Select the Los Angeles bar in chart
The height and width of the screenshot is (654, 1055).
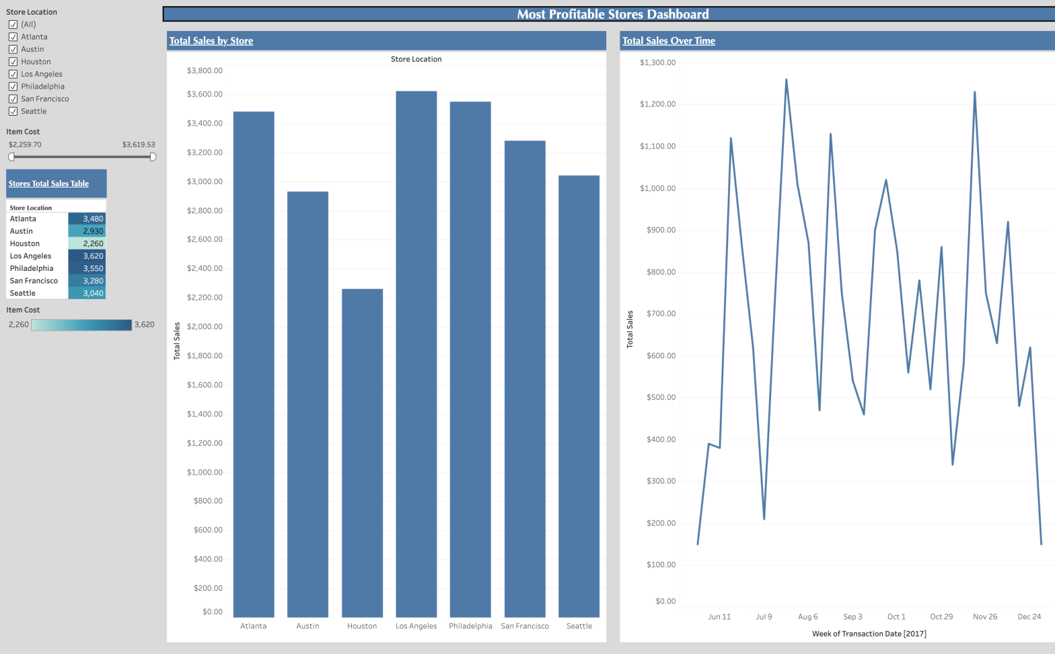[416, 354]
